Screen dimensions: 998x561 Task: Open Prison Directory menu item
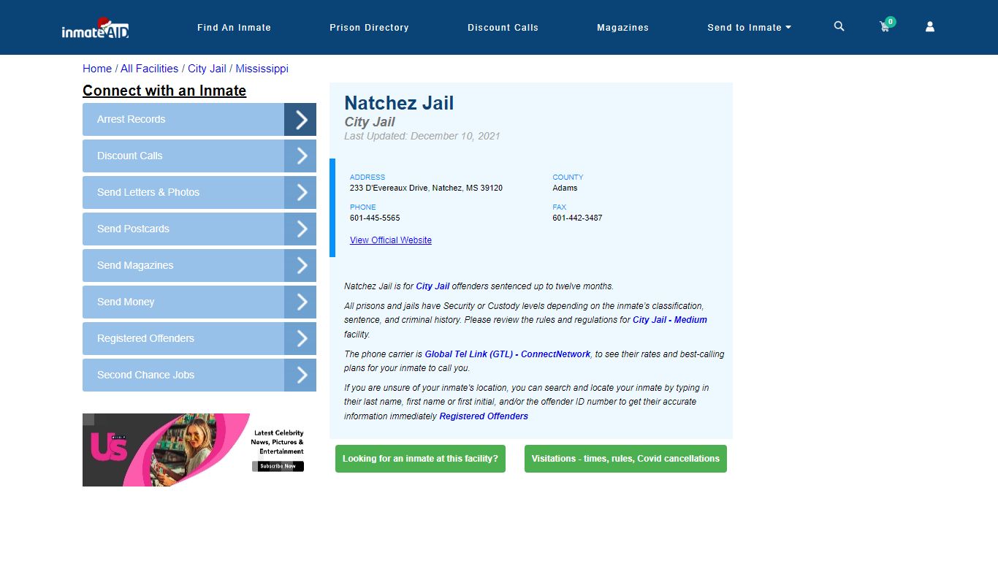click(369, 28)
